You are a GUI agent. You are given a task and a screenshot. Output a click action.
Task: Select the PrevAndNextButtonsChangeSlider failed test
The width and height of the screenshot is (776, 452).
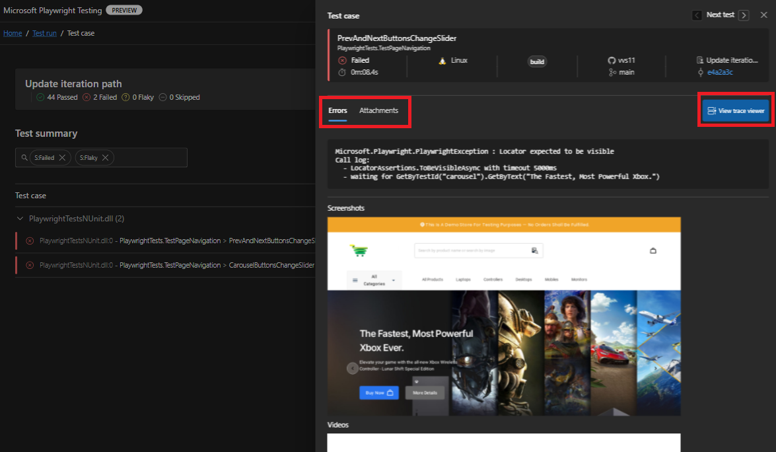172,241
